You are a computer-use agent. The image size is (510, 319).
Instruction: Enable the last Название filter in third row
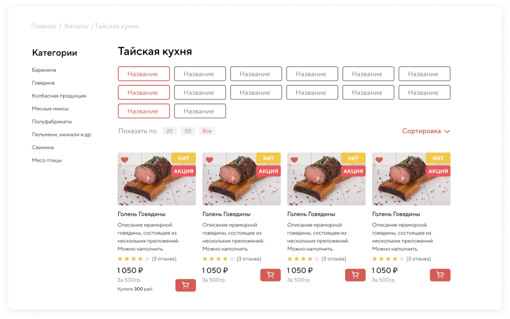200,111
